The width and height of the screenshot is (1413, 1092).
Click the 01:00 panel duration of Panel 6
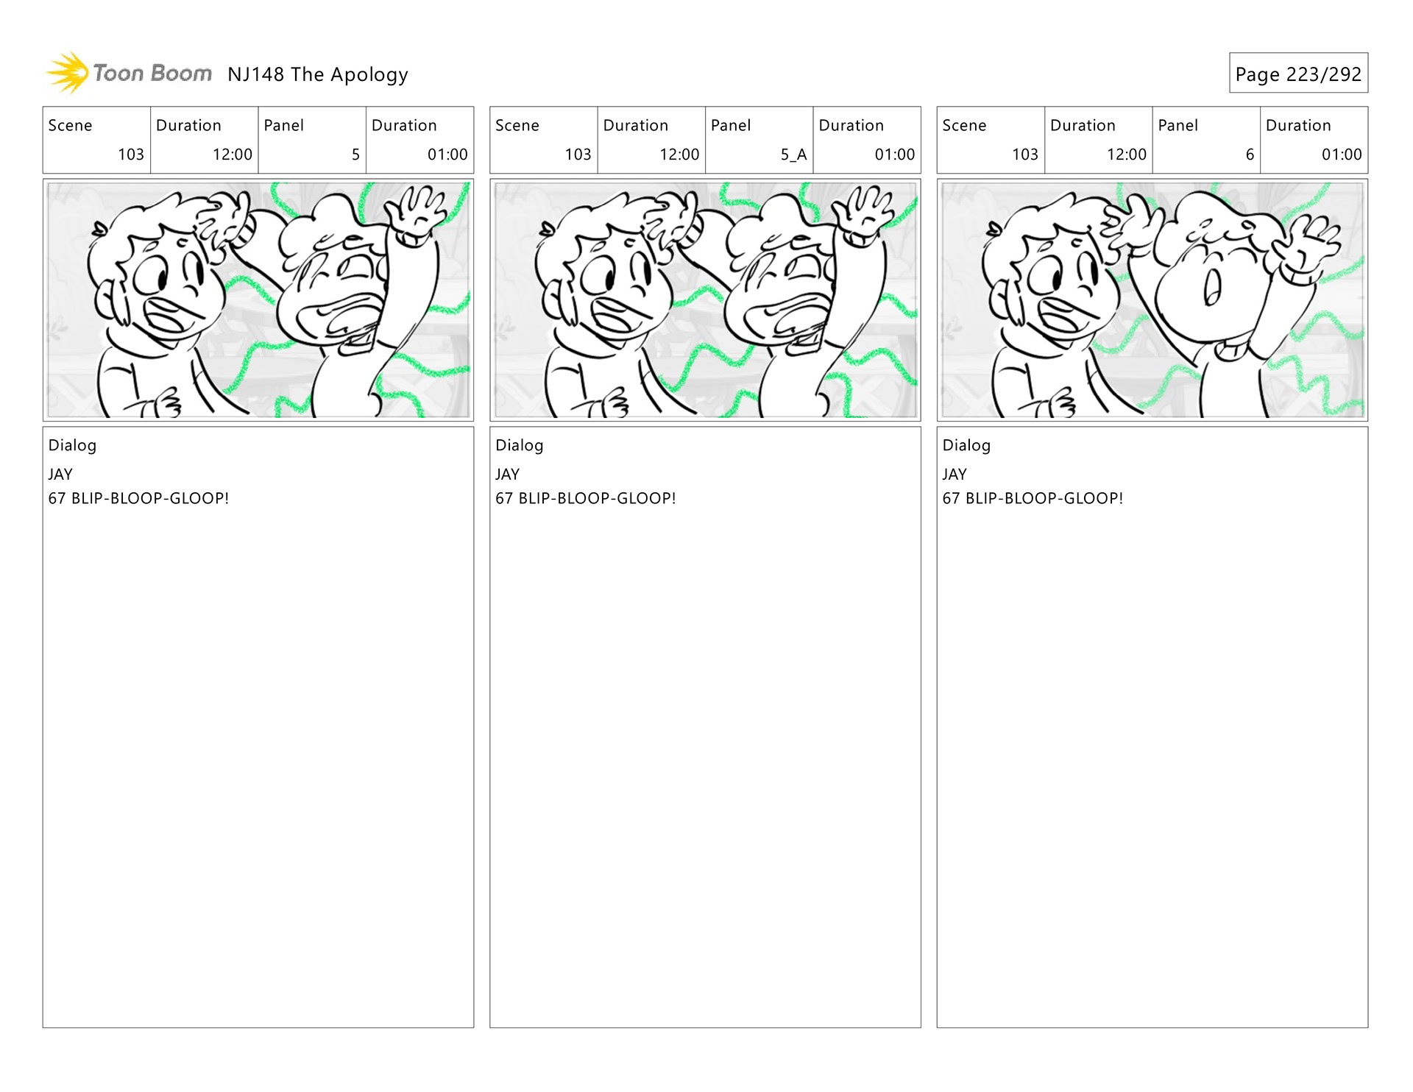click(1314, 140)
